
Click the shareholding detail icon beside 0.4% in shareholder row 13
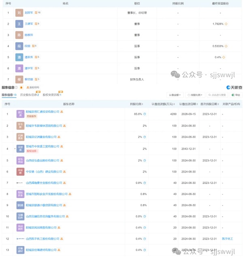coord(145,250)
